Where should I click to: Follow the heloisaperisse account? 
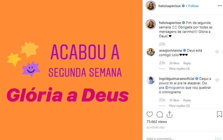click(193, 6)
